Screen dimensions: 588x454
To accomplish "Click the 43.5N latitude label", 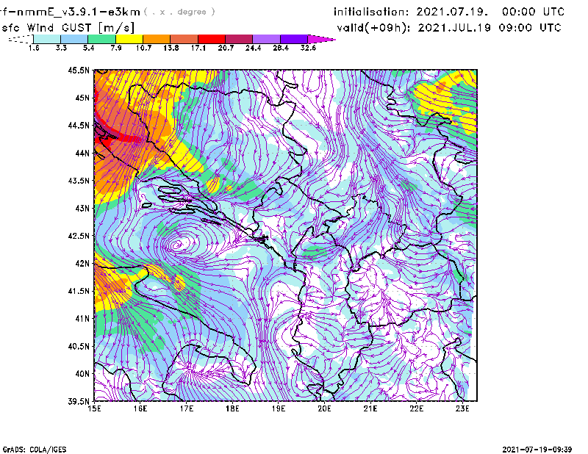I will 79,181.
